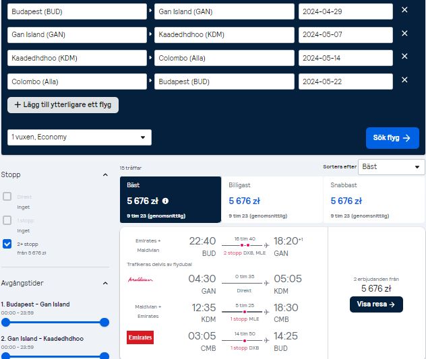Viewport: 426px width, 359px height.
Task: Click the 03:05 CMB departure time
Action: [202, 336]
